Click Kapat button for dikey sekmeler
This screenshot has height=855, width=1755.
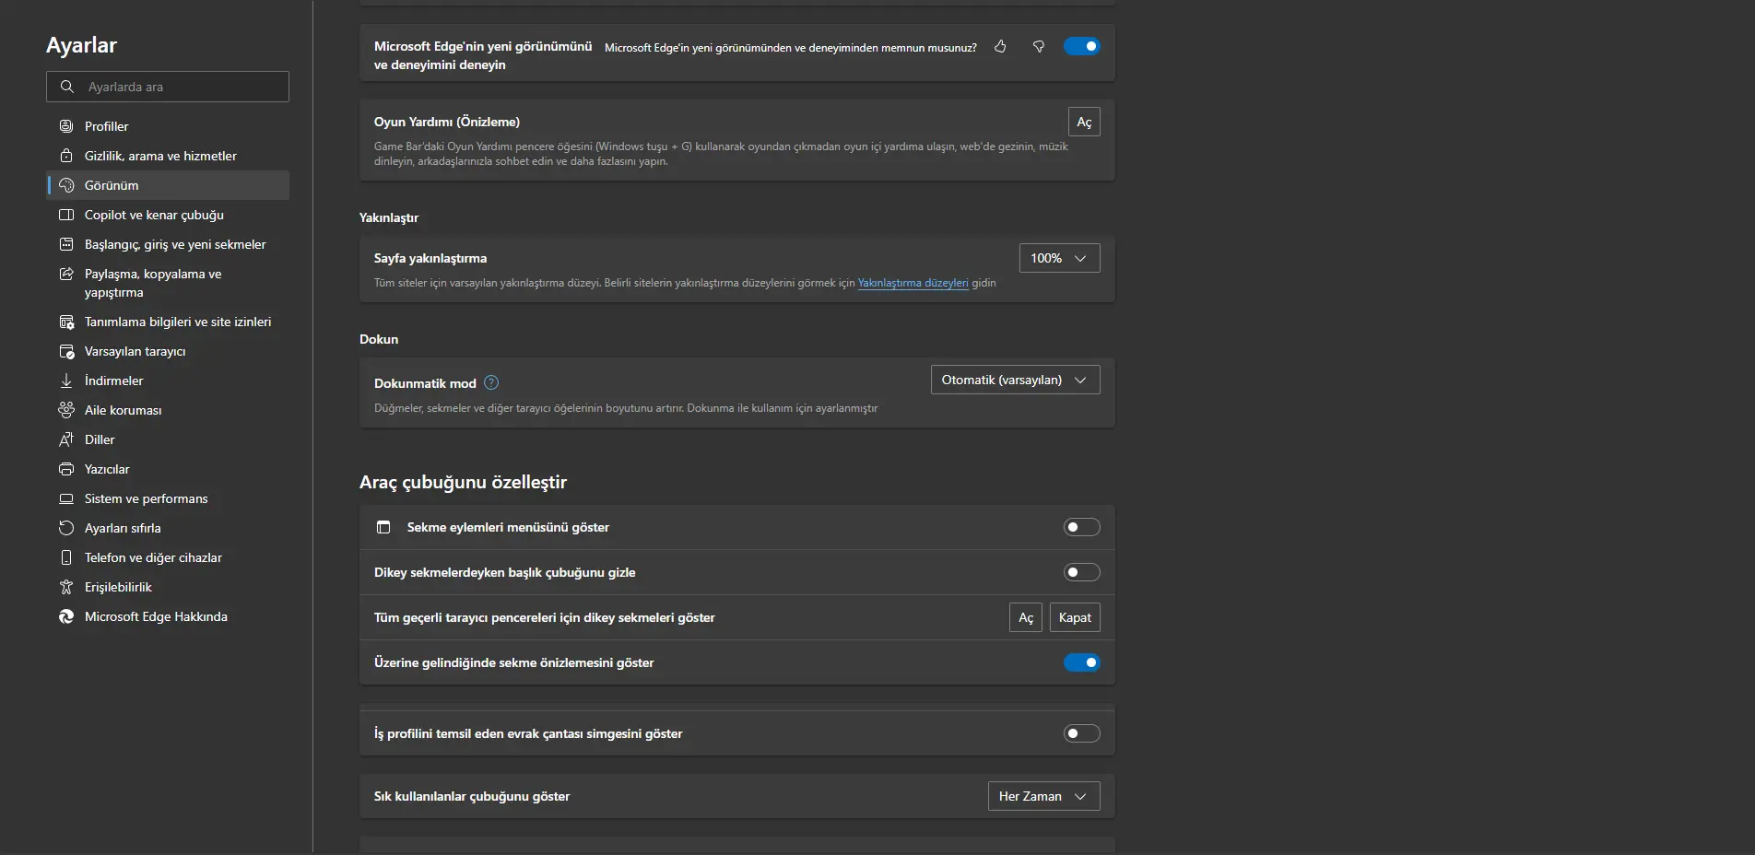(1075, 617)
